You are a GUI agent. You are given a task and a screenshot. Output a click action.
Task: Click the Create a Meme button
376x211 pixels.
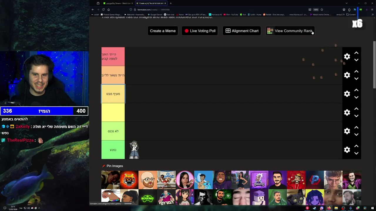pos(163,31)
